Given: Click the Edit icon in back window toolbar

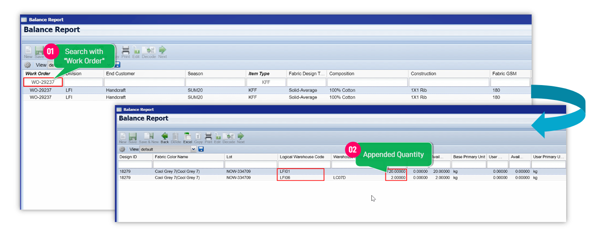Looking at the screenshot, I should [136, 51].
